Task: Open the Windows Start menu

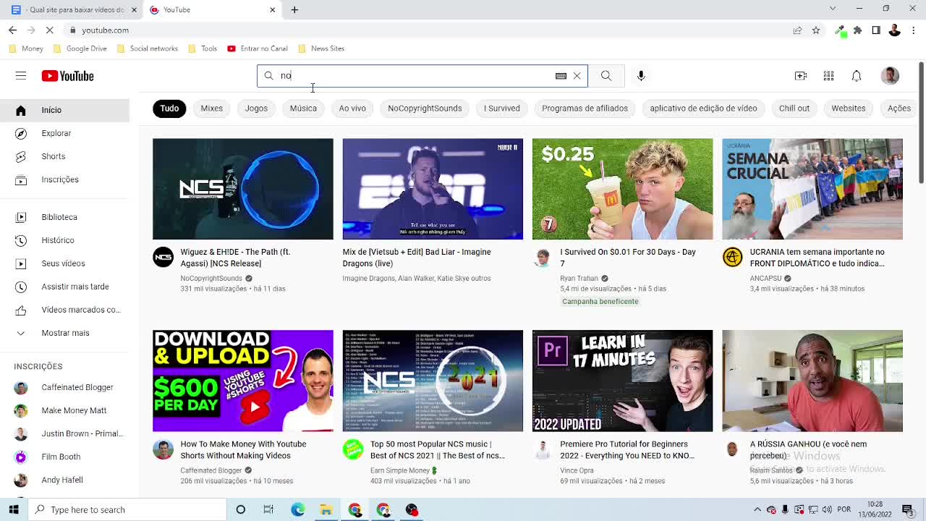Action: [x=13, y=509]
